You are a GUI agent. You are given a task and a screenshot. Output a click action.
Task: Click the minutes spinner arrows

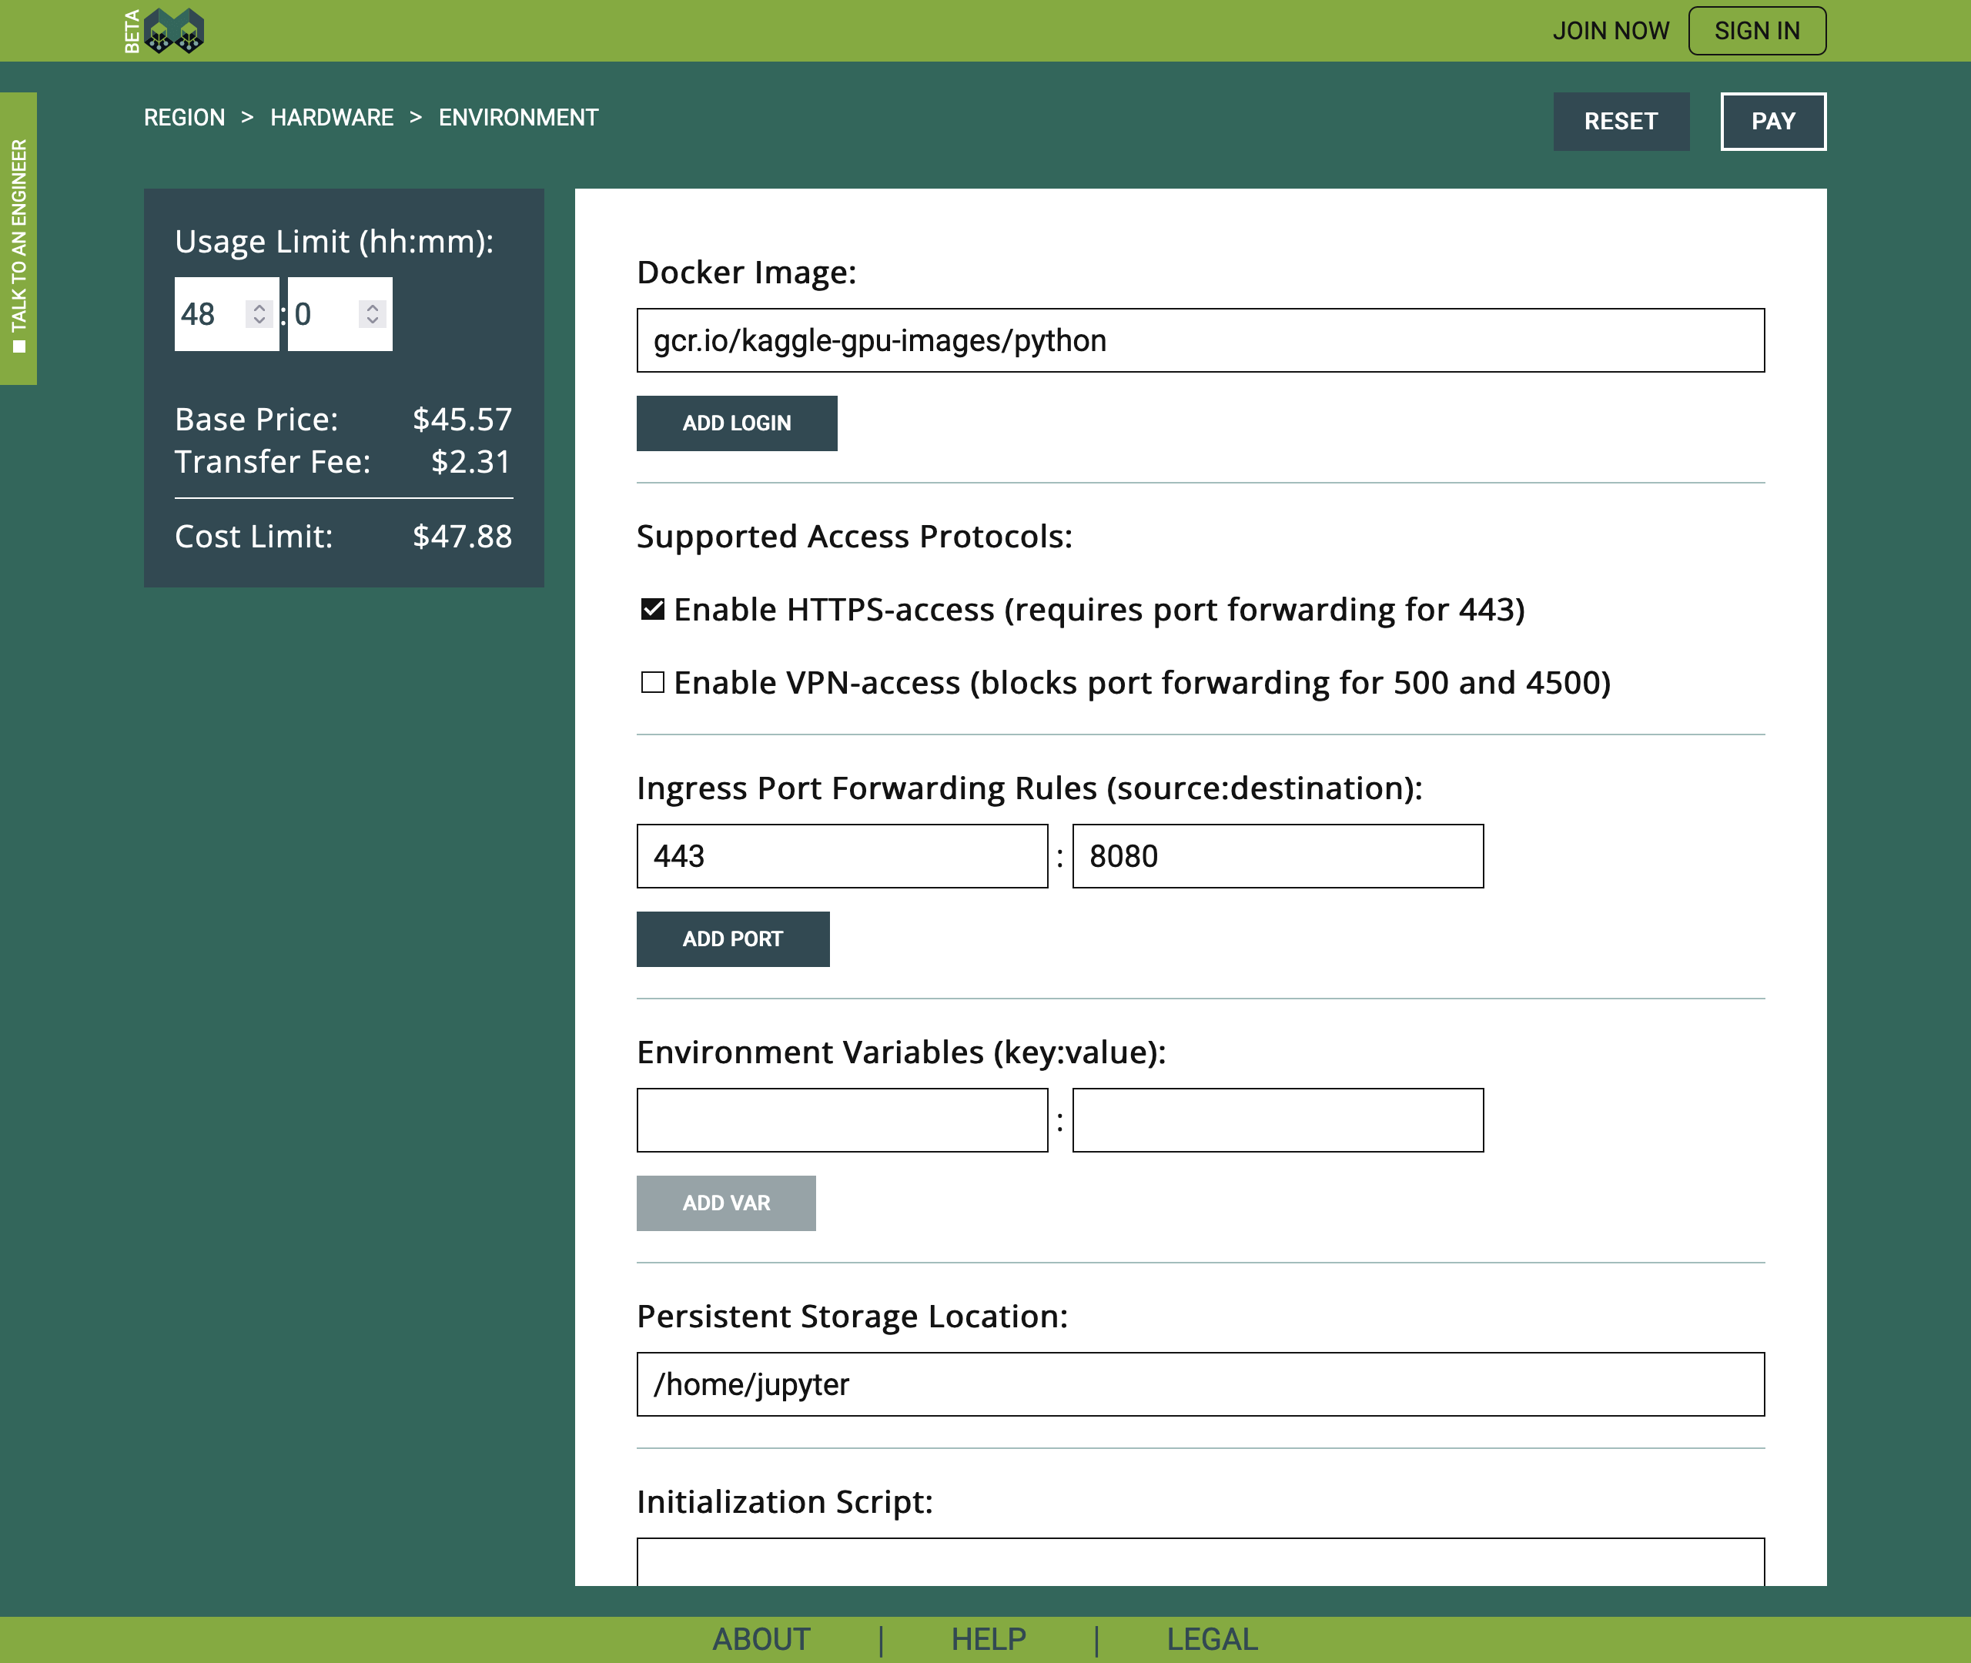pos(373,314)
